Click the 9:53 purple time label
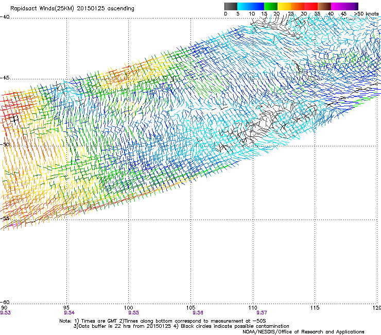Image resolution: width=381 pixels, height=335 pixels. click(x=5, y=313)
